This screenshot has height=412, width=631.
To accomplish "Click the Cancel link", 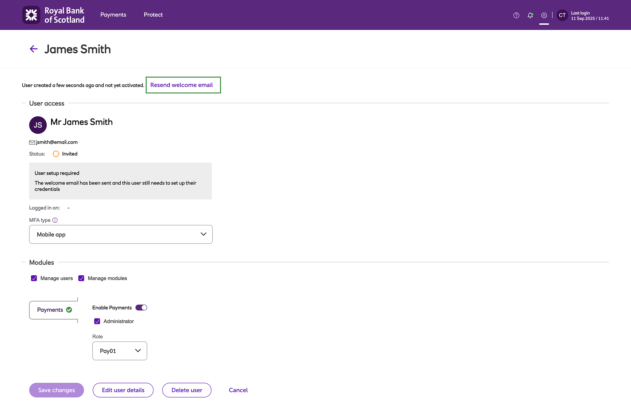I will click(238, 390).
